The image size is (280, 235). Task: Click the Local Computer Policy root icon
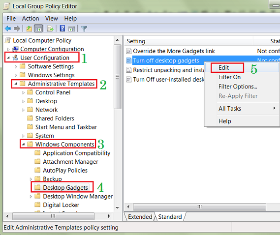point(8,40)
